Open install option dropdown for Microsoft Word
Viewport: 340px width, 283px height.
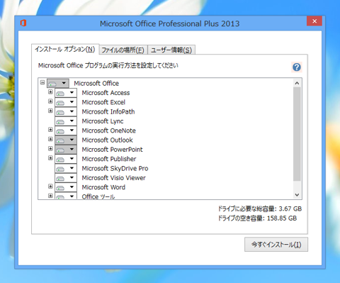coord(66,187)
